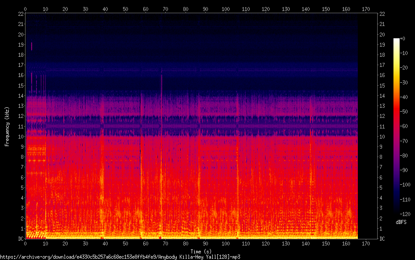The width and height of the screenshot is (415, 260).
Task: Click the 170 tick on the top time axis
Action: click(x=366, y=8)
